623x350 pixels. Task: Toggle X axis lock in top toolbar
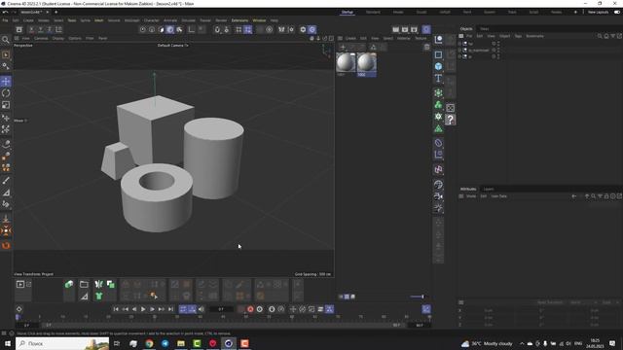pos(31,29)
